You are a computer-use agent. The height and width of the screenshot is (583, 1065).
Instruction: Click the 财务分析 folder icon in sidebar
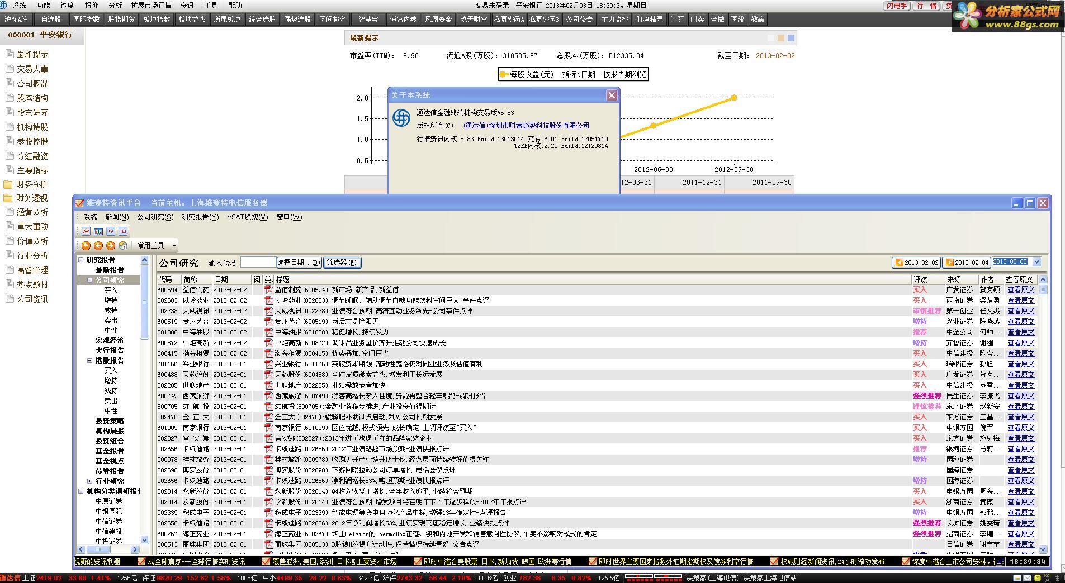click(8, 184)
